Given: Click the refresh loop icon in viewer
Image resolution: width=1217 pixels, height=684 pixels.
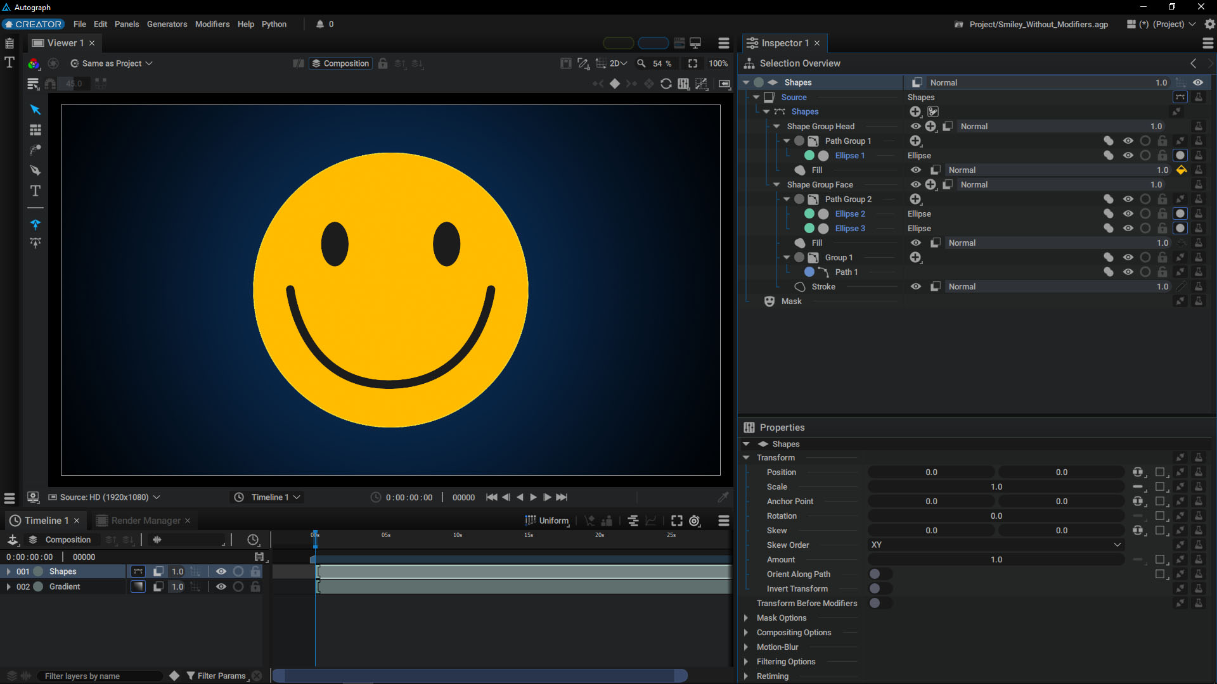Looking at the screenshot, I should (x=666, y=84).
